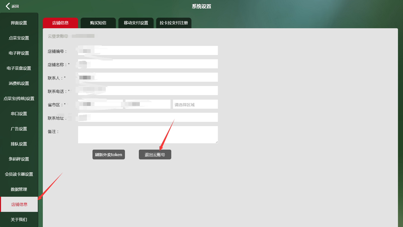Focus the 店铺名称 input field
This screenshot has height=227, width=403.
[148, 64]
